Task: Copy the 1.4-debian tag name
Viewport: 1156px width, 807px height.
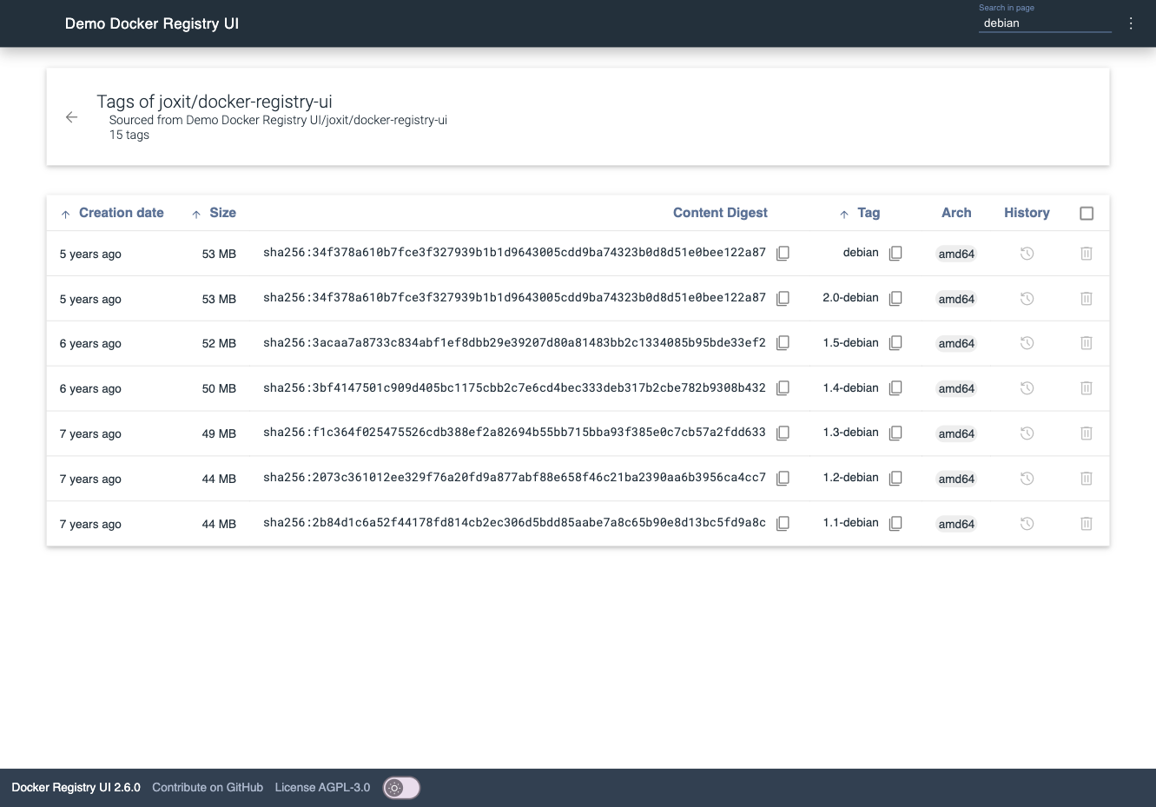Action: pyautogui.click(x=895, y=388)
